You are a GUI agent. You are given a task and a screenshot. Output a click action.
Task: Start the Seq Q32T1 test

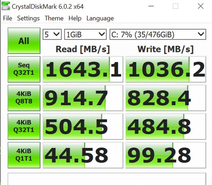(x=24, y=69)
